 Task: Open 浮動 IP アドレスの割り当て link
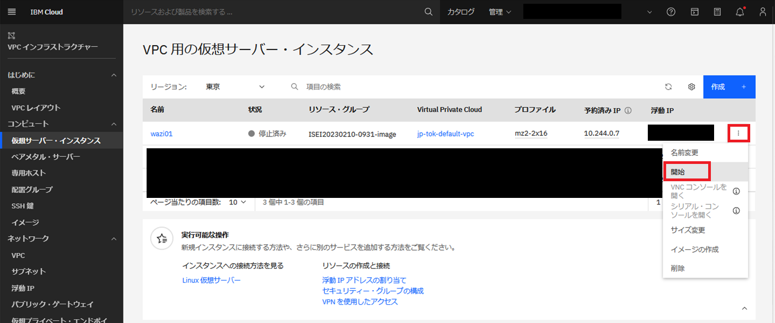point(364,280)
